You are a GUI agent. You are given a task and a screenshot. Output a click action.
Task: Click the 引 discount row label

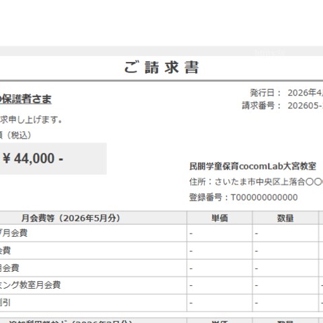(5, 303)
